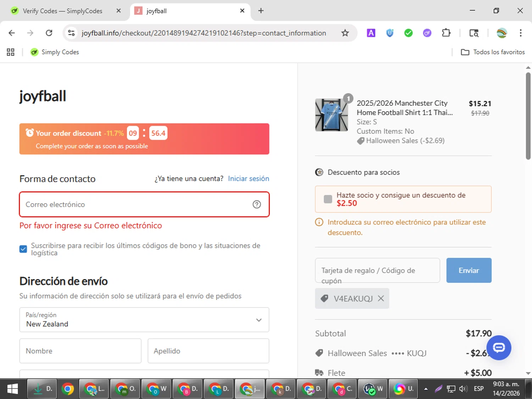Image resolution: width=532 pixels, height=399 pixels.
Task: Close the joyfball tab
Action: pos(242,11)
